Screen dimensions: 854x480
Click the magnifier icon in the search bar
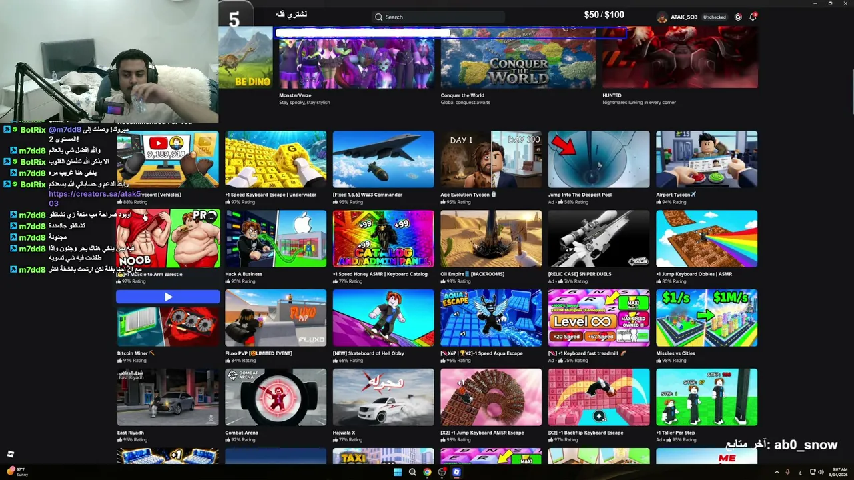[x=378, y=17]
